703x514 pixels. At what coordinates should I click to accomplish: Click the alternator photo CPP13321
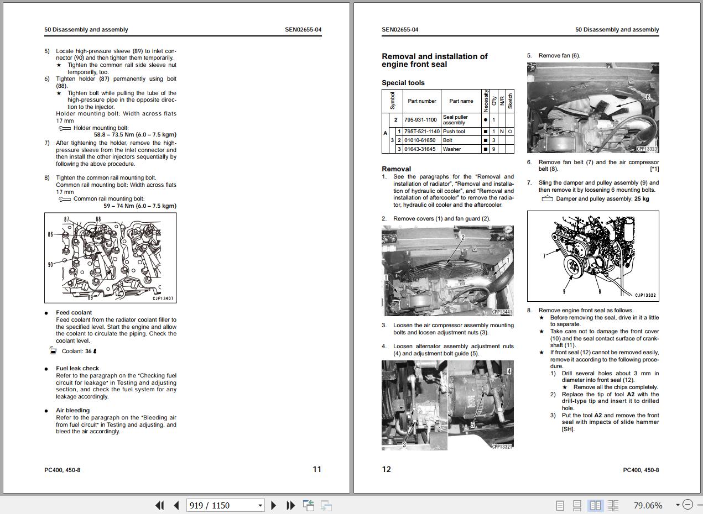coord(447,405)
